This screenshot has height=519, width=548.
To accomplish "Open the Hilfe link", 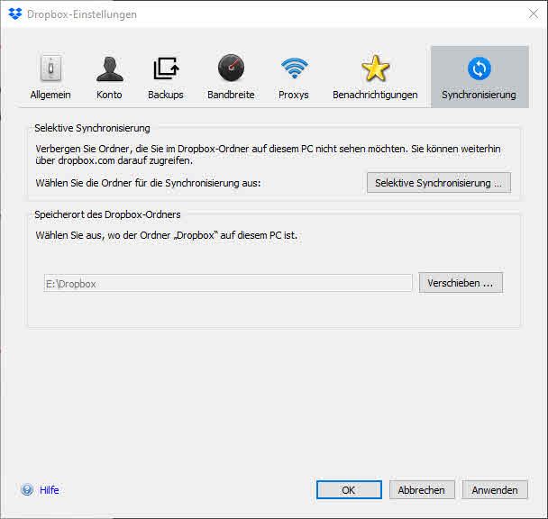I will pyautogui.click(x=50, y=490).
